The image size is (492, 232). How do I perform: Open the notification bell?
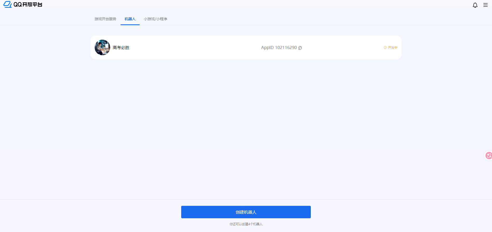475,5
